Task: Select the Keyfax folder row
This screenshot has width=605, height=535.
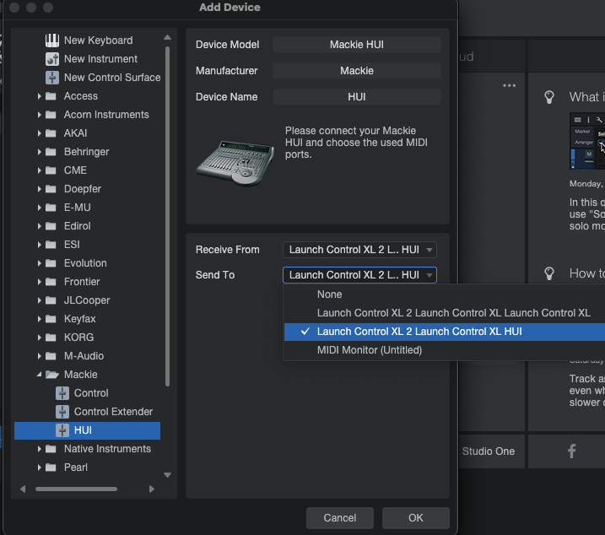Action: tap(87, 319)
